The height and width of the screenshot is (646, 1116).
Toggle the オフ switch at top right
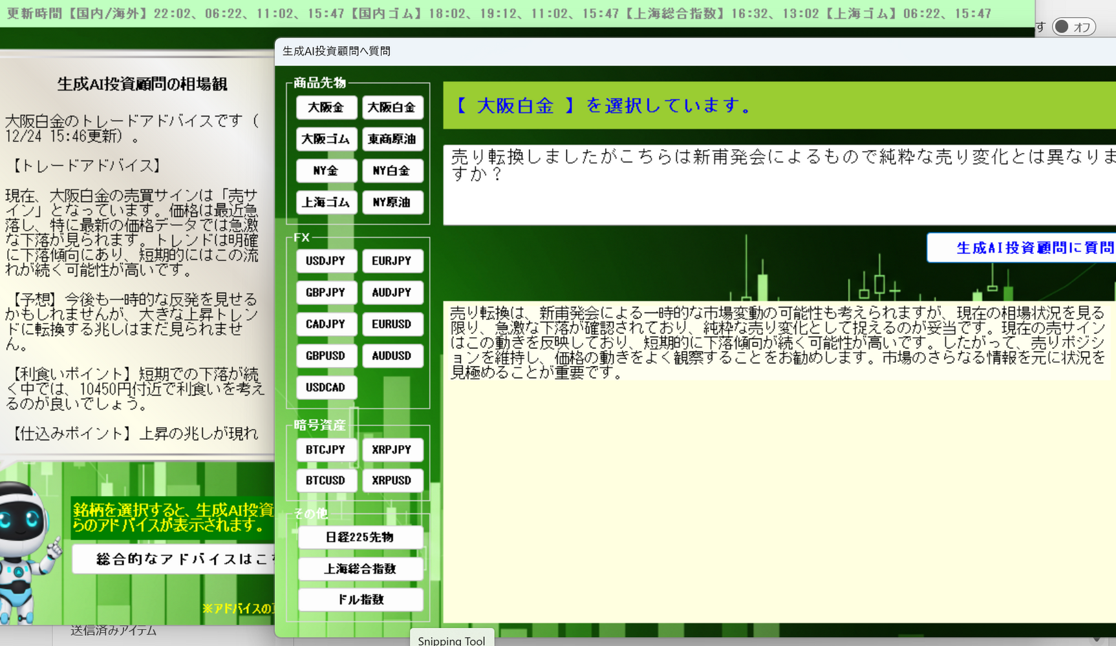pyautogui.click(x=1073, y=26)
